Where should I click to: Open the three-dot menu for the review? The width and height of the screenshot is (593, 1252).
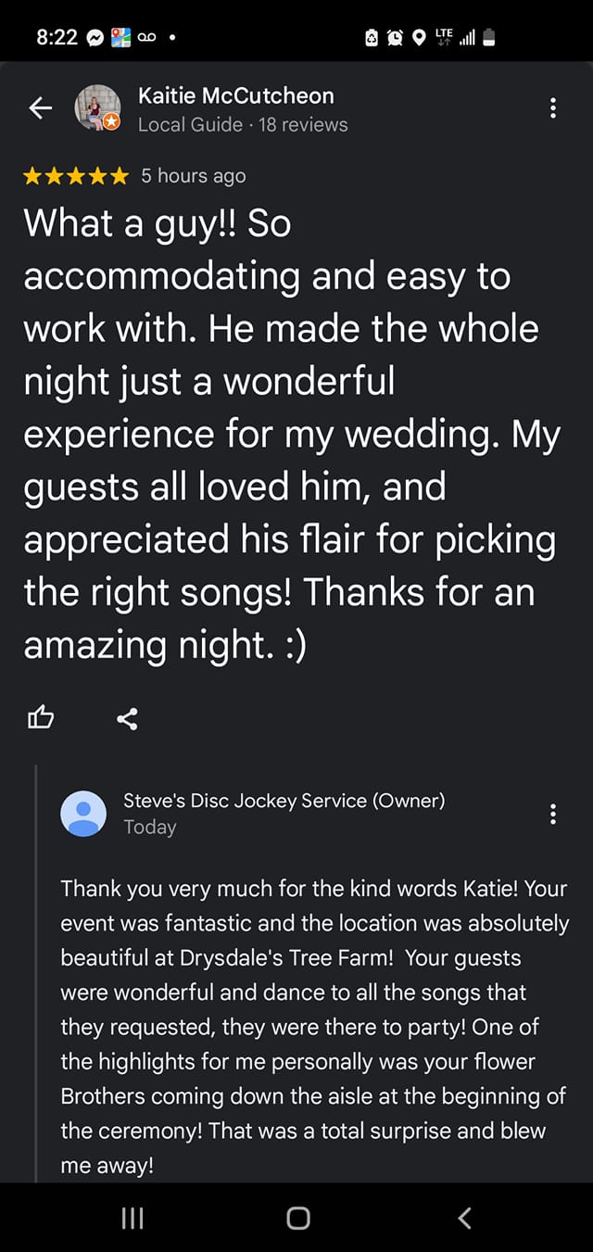click(x=553, y=107)
